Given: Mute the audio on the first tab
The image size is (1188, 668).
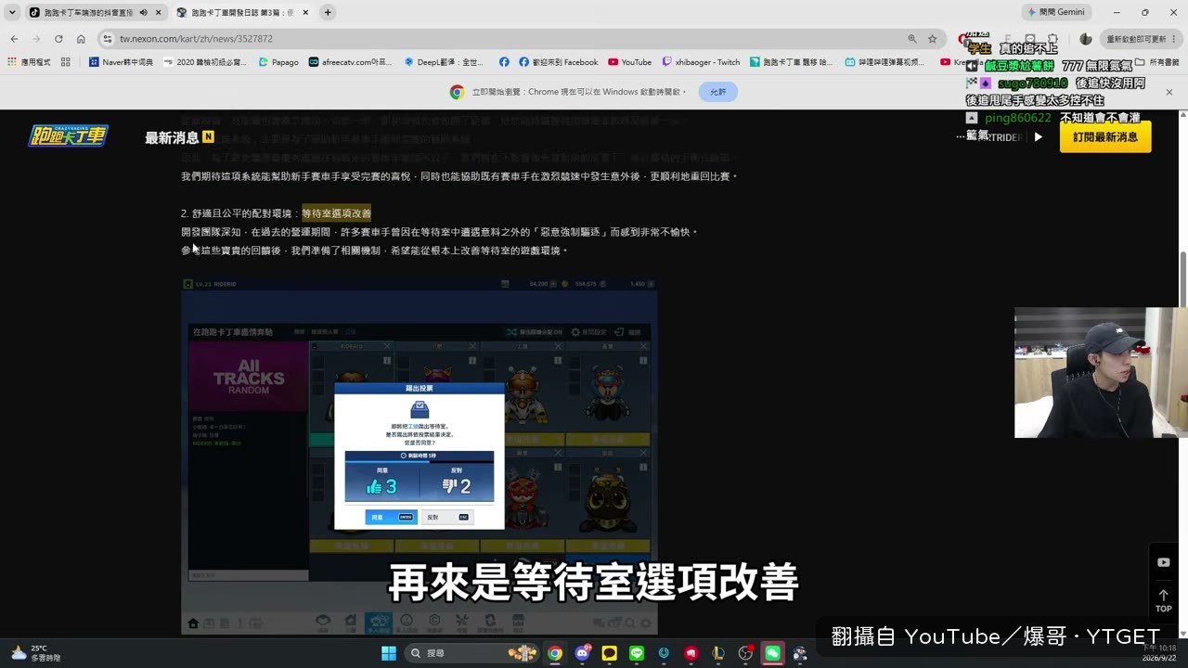Looking at the screenshot, I should (143, 12).
